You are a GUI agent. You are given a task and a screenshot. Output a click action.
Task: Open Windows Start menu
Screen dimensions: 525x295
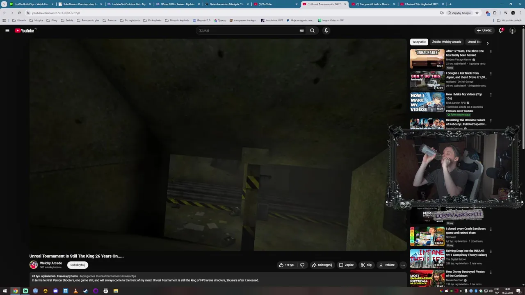click(5, 291)
